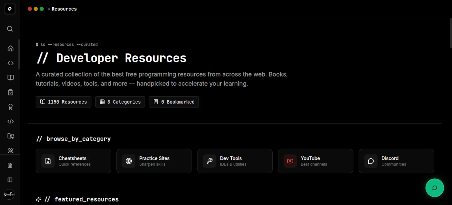Viewport: 452px width, 205px height.
Task: Click the red window dot
Action: coord(30,9)
